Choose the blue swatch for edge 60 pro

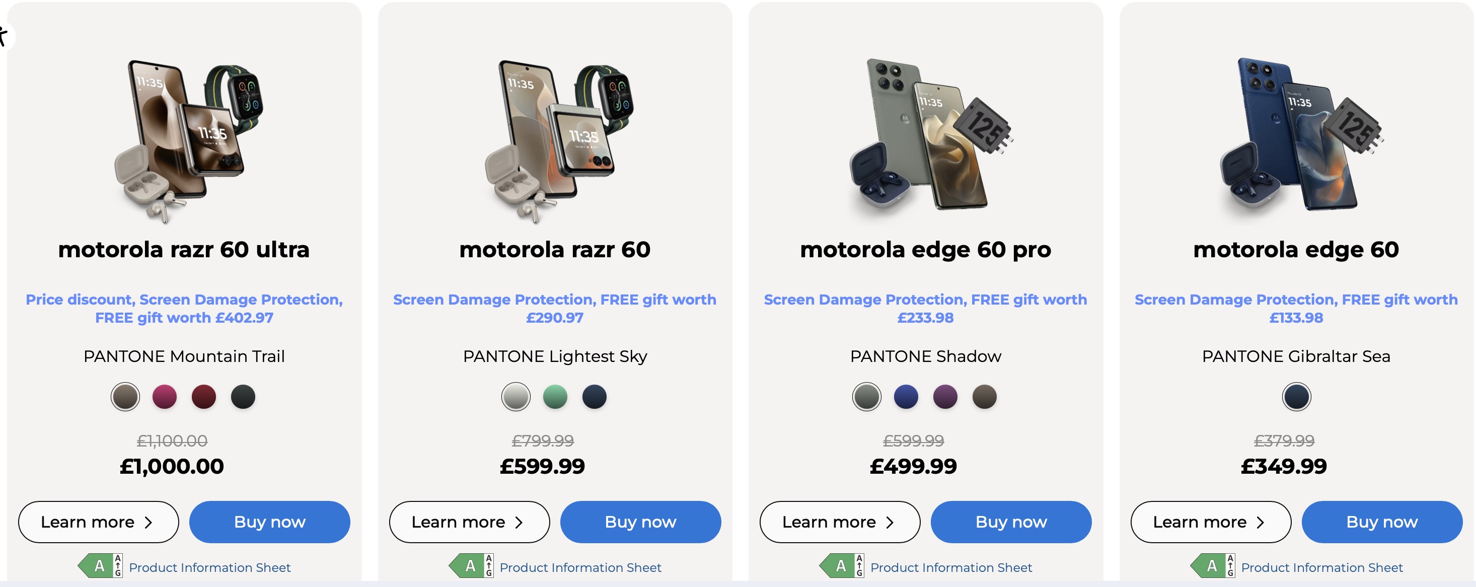click(x=906, y=397)
